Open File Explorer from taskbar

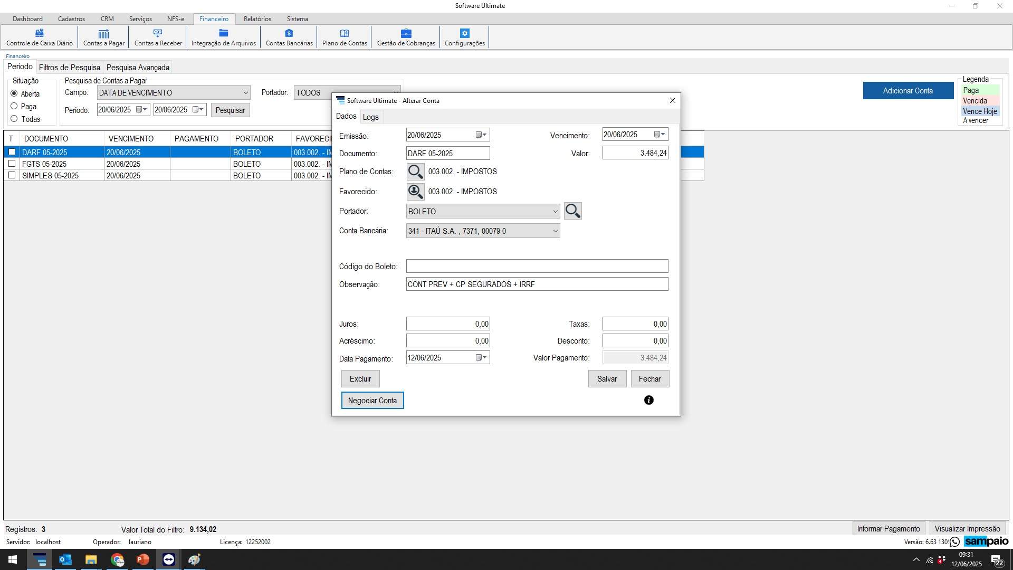(91, 559)
